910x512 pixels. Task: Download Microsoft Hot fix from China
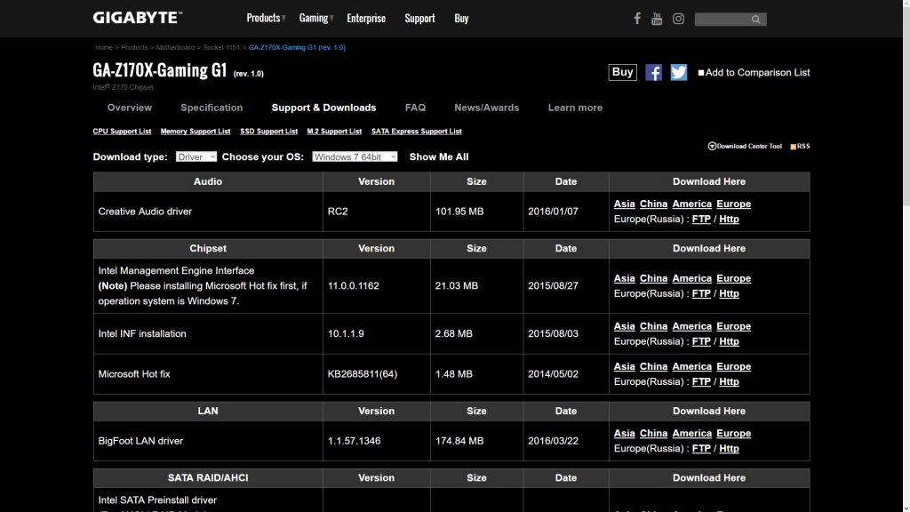point(653,366)
